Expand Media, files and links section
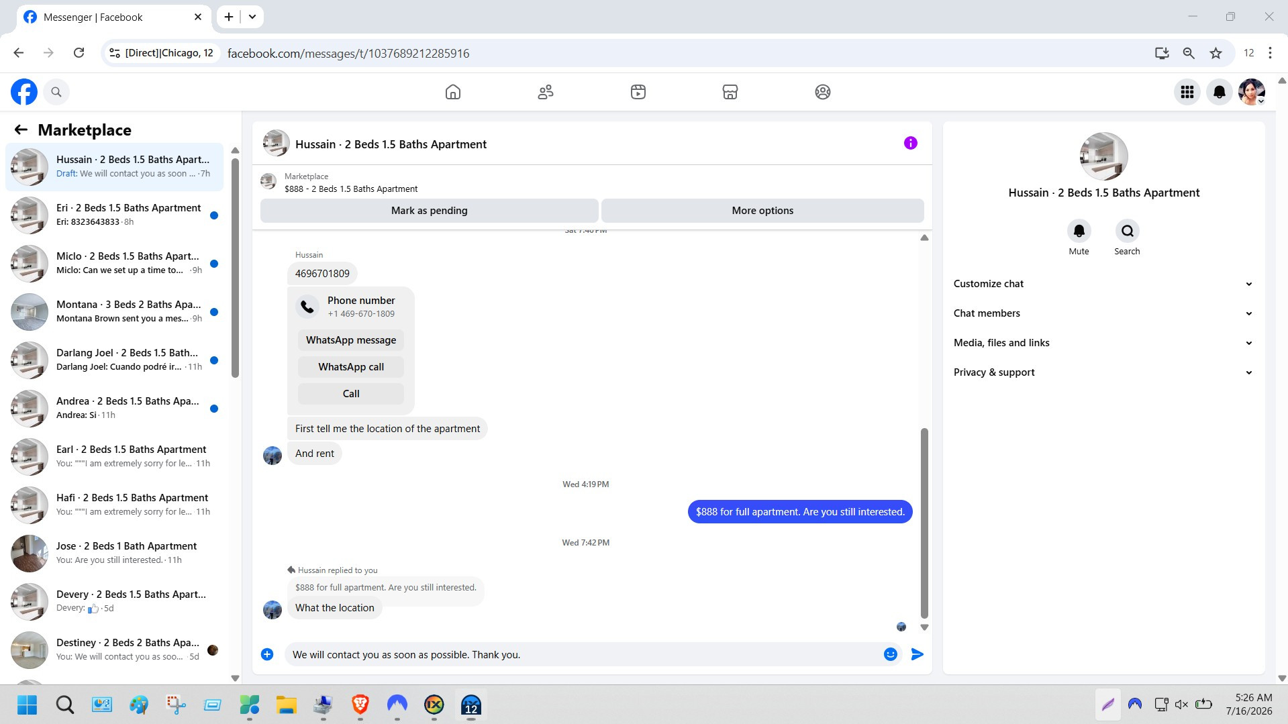This screenshot has width=1288, height=724. pos(1103,343)
